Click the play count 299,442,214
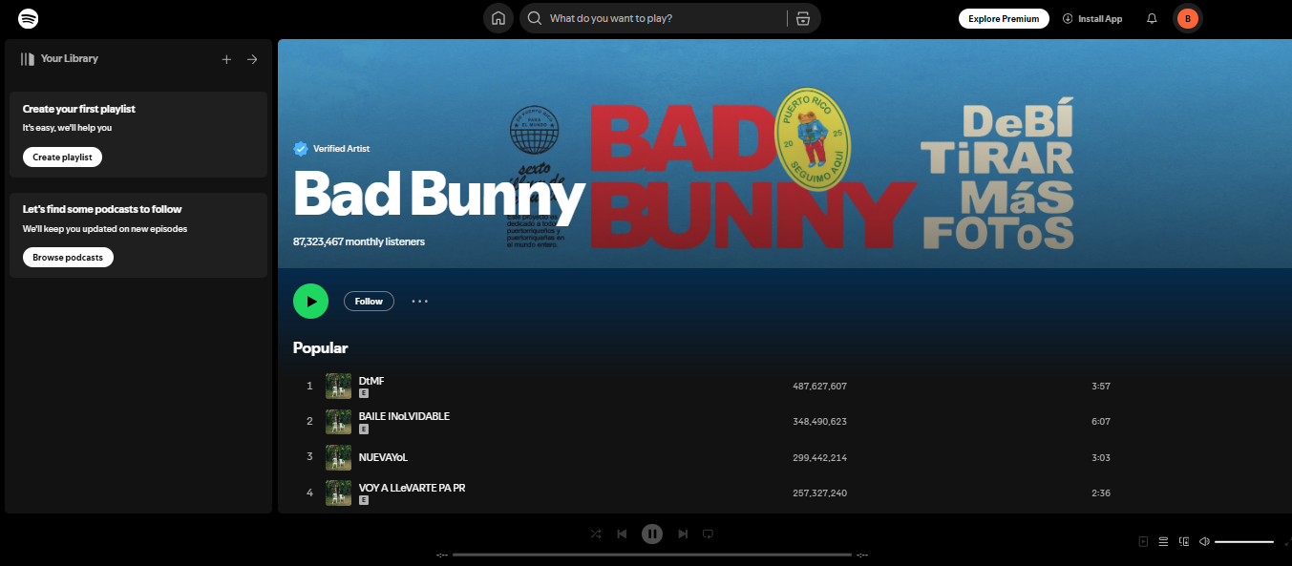Viewport: 1292px width, 566px height. click(x=819, y=458)
